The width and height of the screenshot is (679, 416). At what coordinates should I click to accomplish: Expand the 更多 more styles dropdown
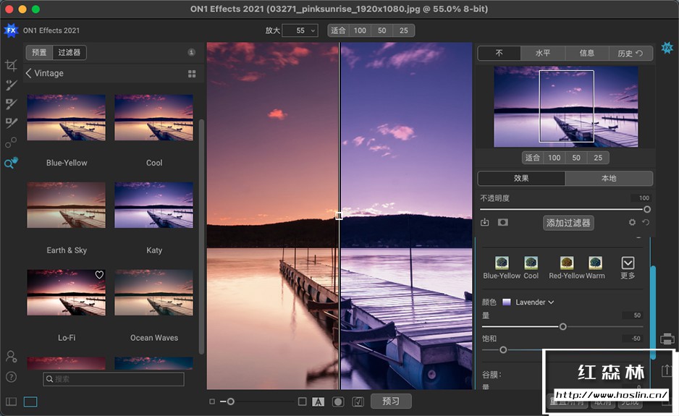pyautogui.click(x=628, y=263)
